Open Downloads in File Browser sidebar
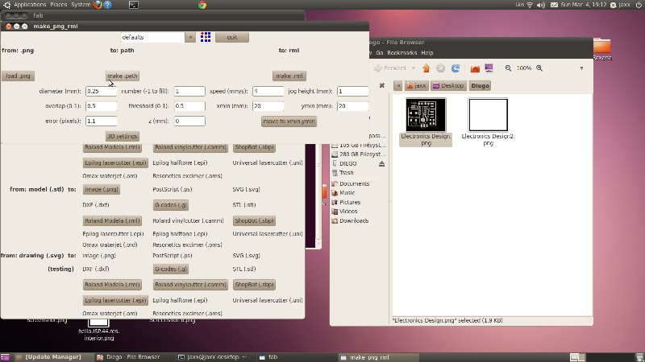Image resolution: width=645 pixels, height=362 pixels. point(354,220)
